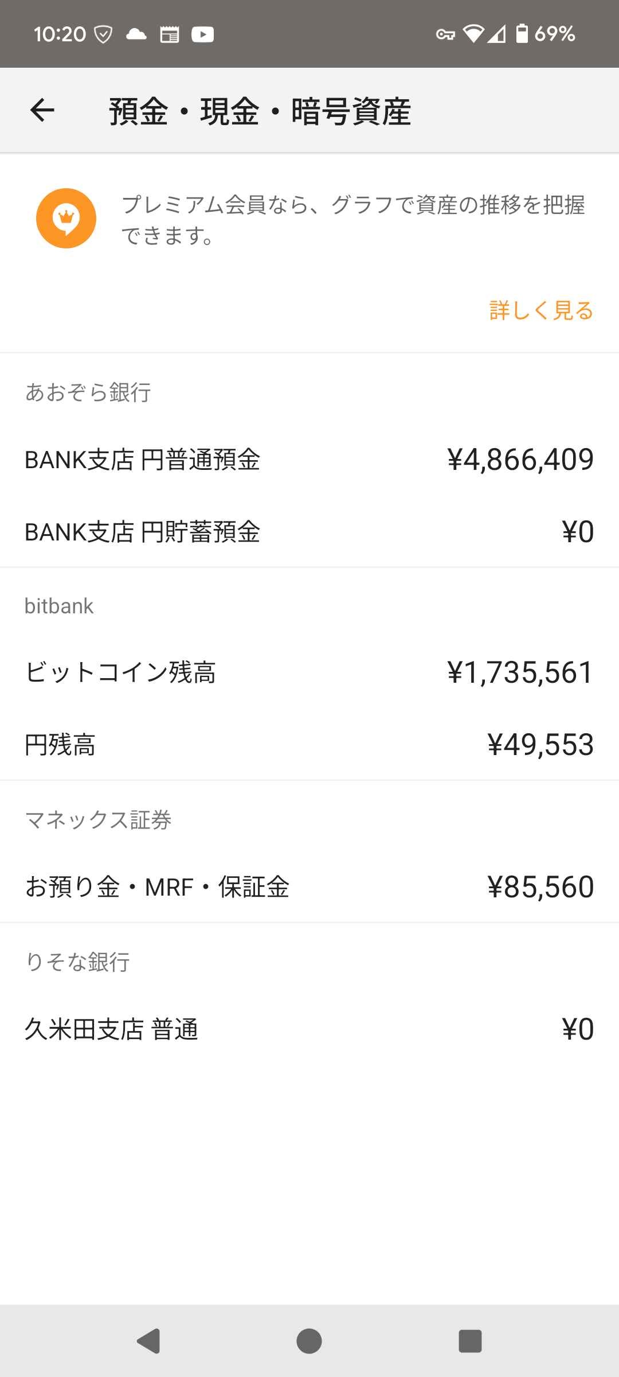Tap the battery icon showing 69%
619x1377 pixels.
click(x=522, y=34)
